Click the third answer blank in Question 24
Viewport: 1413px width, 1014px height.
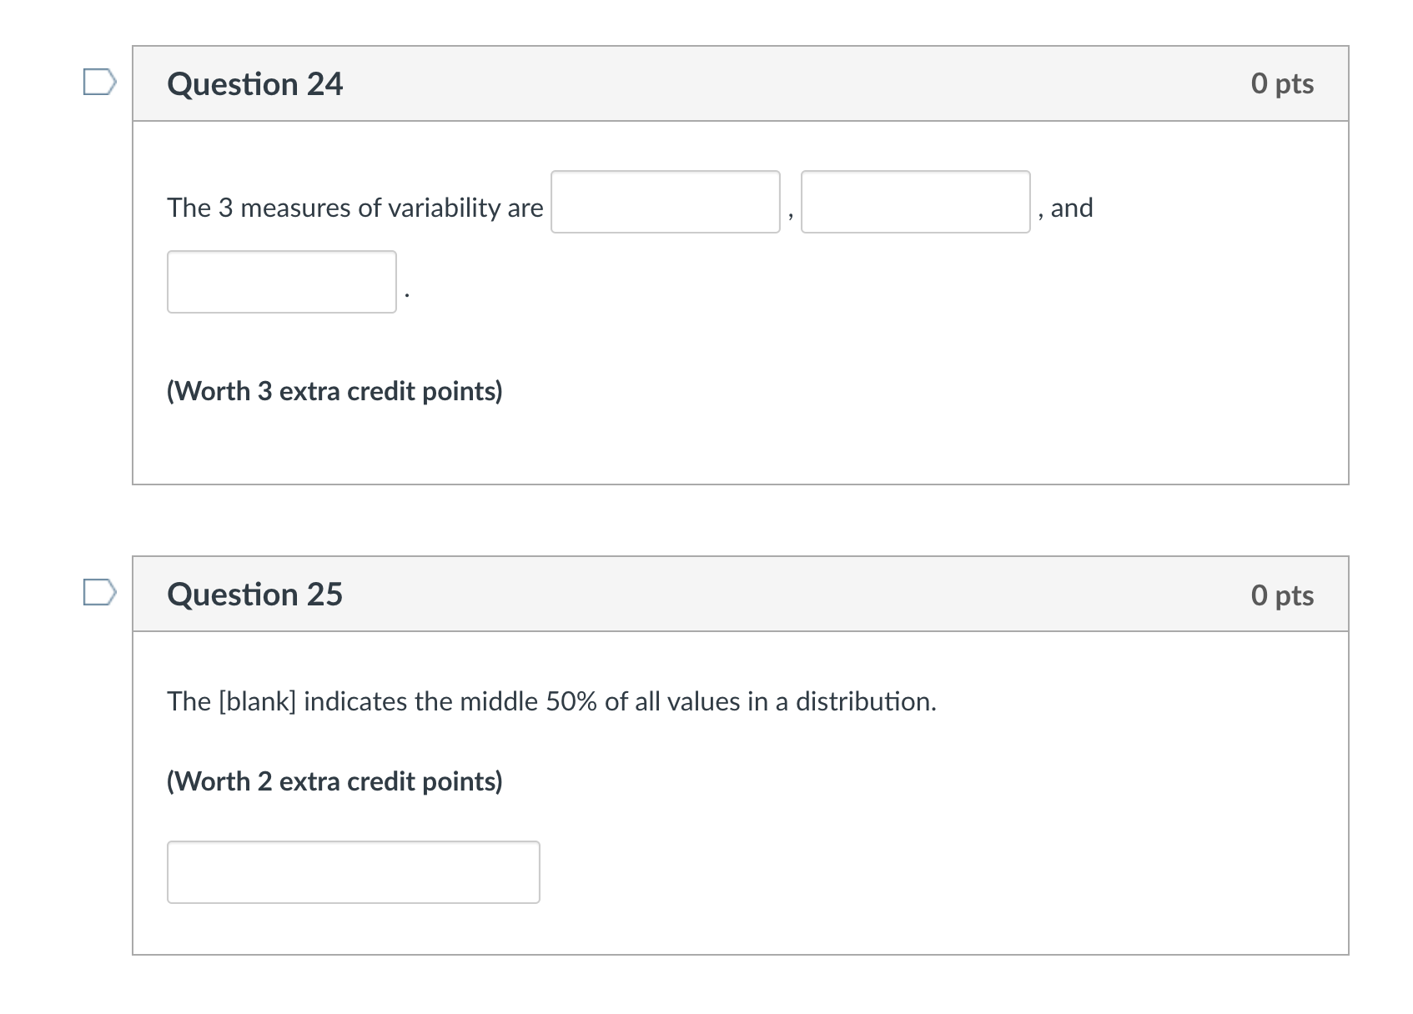click(282, 281)
